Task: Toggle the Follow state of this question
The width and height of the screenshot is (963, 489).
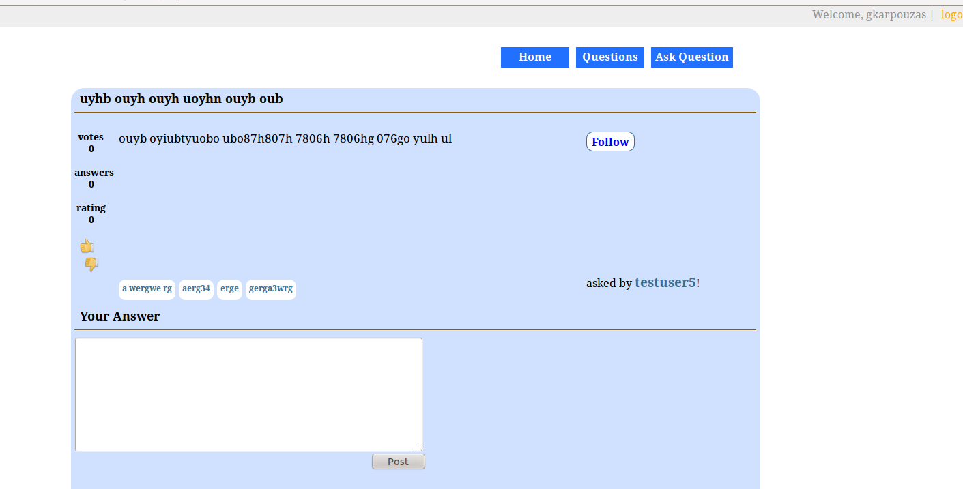Action: click(609, 141)
